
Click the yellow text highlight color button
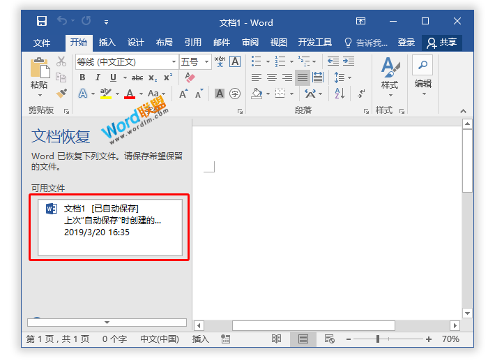tap(106, 94)
